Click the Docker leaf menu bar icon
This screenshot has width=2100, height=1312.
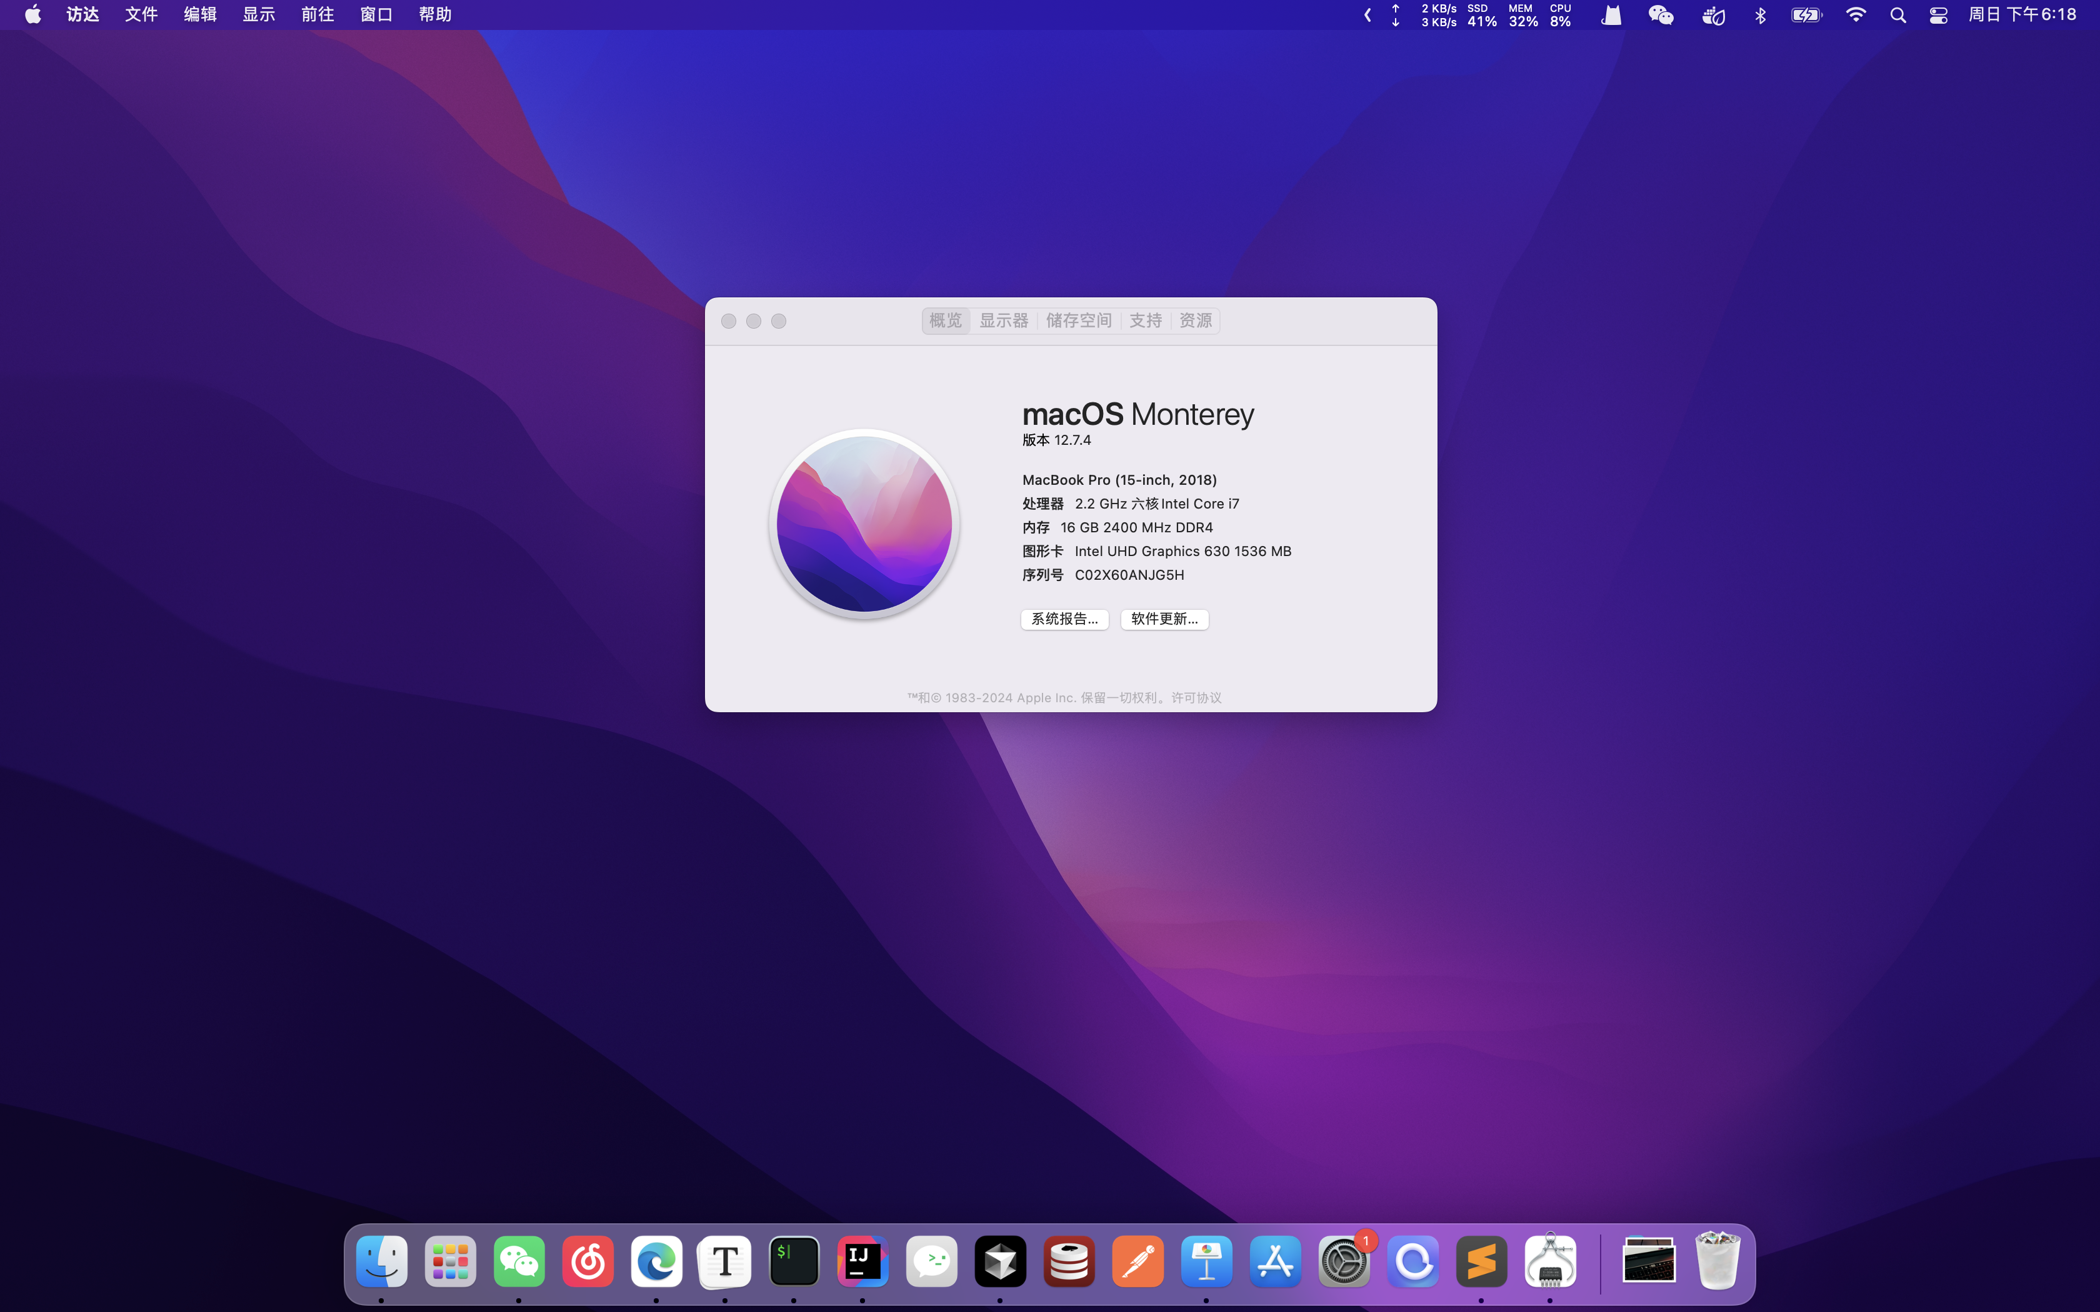pos(1713,15)
